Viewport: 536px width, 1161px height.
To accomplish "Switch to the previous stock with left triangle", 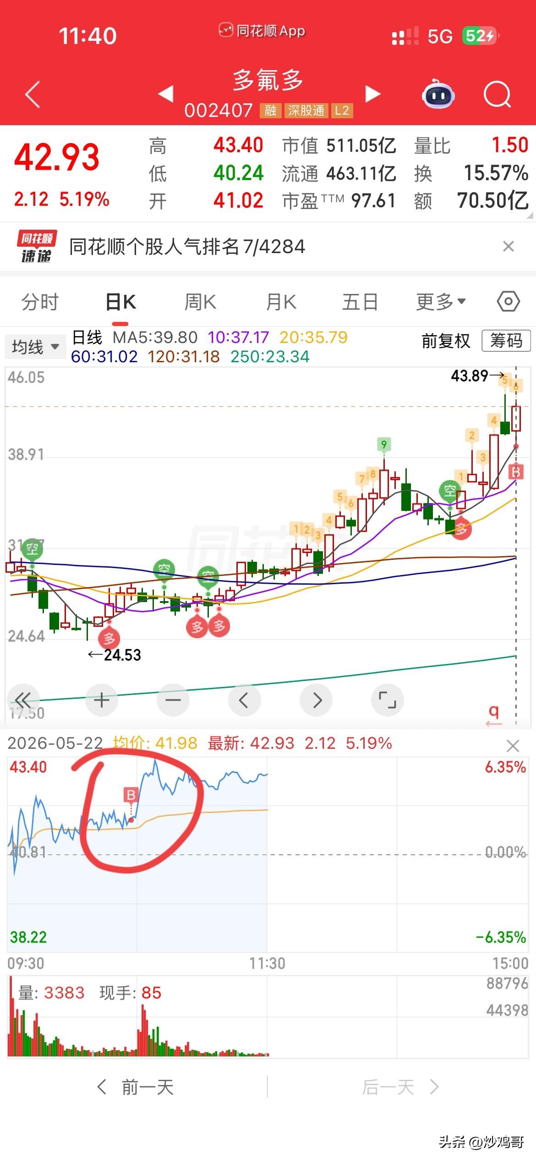I will pos(165,94).
